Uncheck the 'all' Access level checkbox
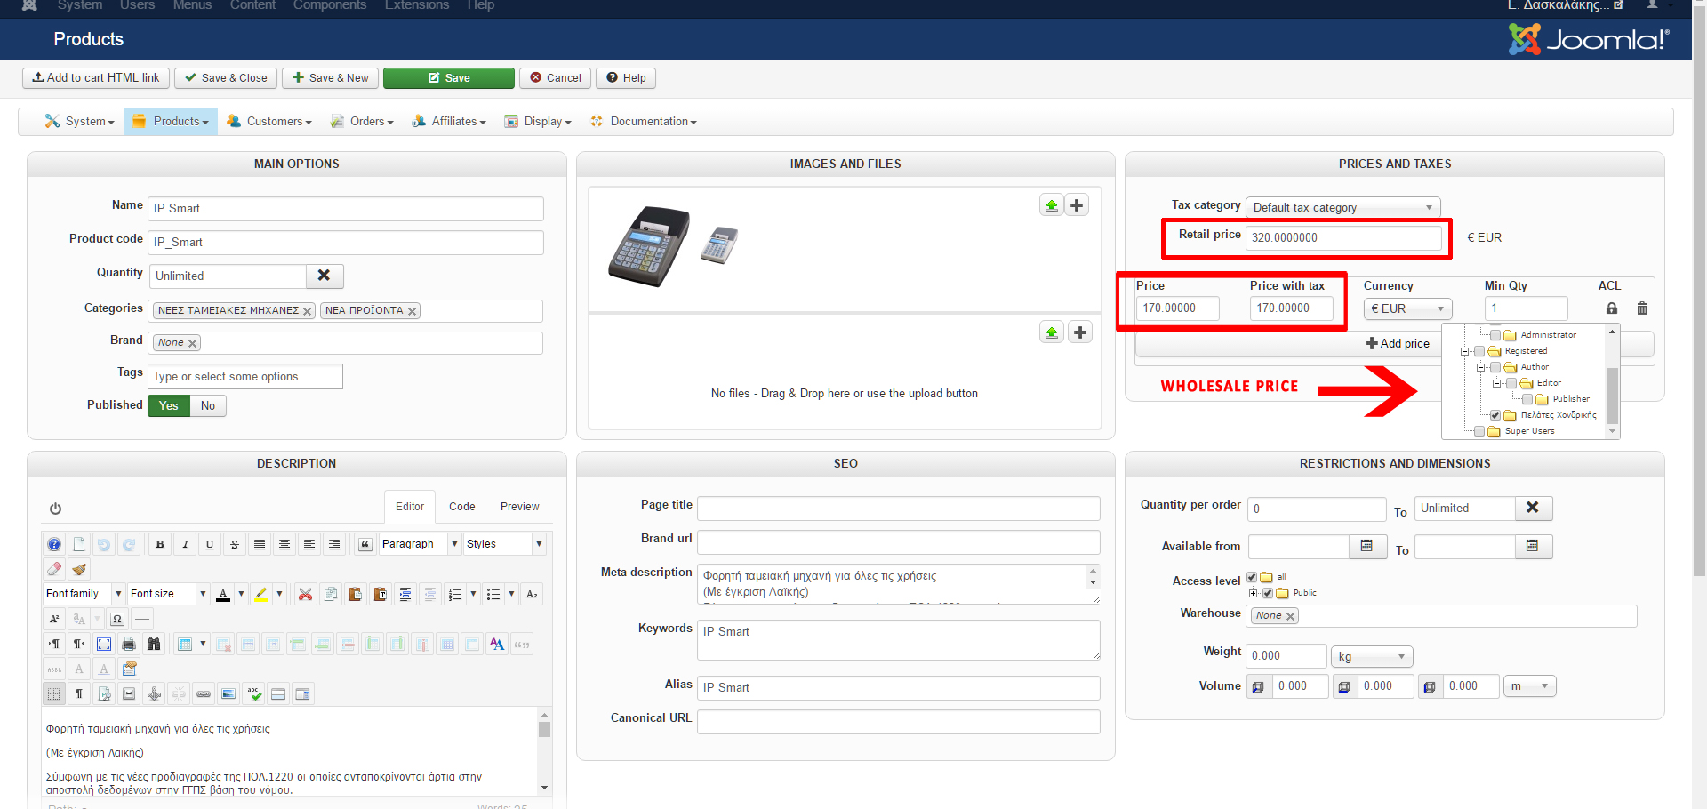1707x809 pixels. 1252,577
